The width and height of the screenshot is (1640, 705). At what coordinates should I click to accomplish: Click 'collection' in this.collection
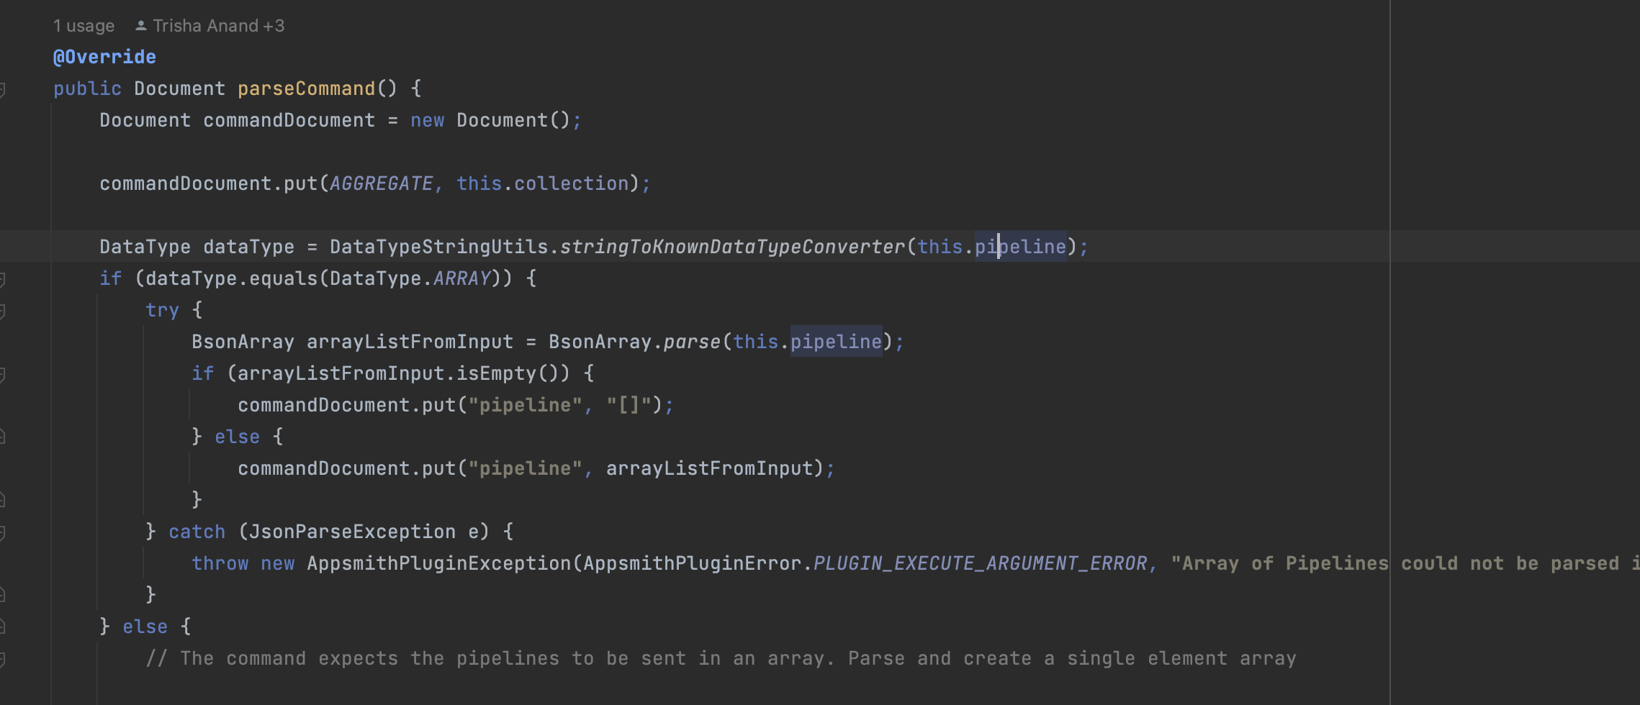coord(572,183)
